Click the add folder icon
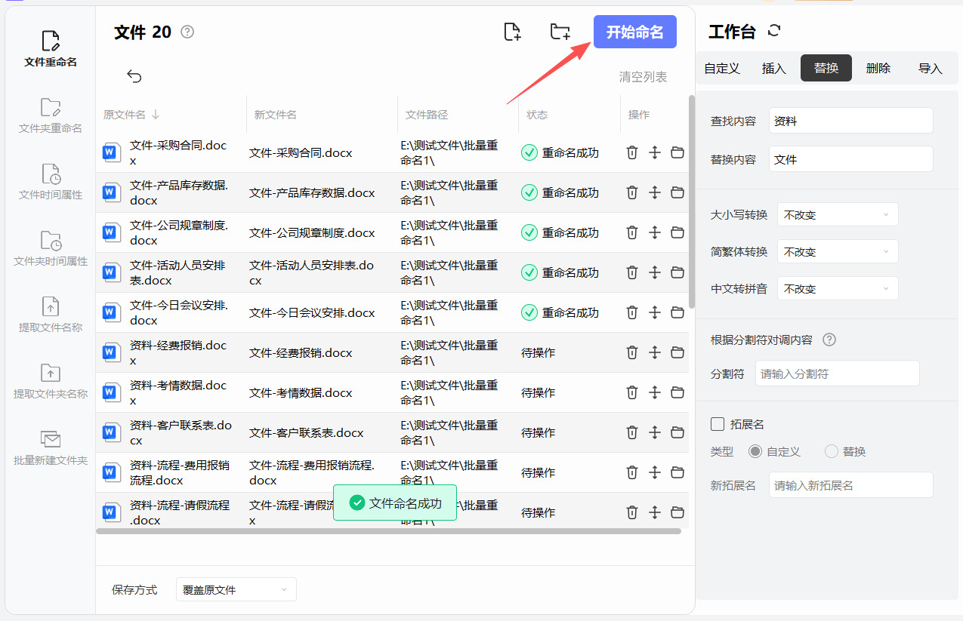The height and width of the screenshot is (621, 963). pyautogui.click(x=560, y=32)
